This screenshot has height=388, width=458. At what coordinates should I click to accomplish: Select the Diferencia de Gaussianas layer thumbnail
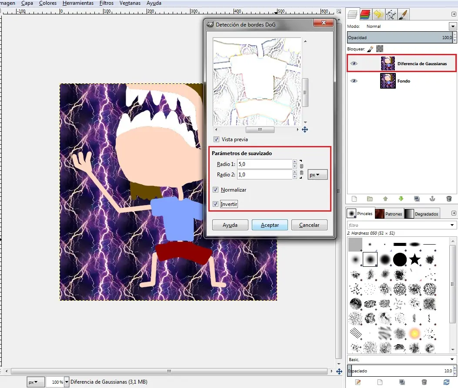pos(388,63)
